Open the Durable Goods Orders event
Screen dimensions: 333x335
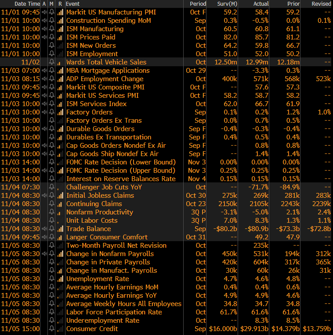click(x=100, y=129)
